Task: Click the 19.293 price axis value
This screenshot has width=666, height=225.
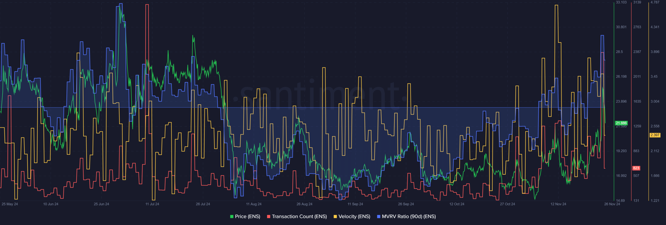Action: point(621,151)
